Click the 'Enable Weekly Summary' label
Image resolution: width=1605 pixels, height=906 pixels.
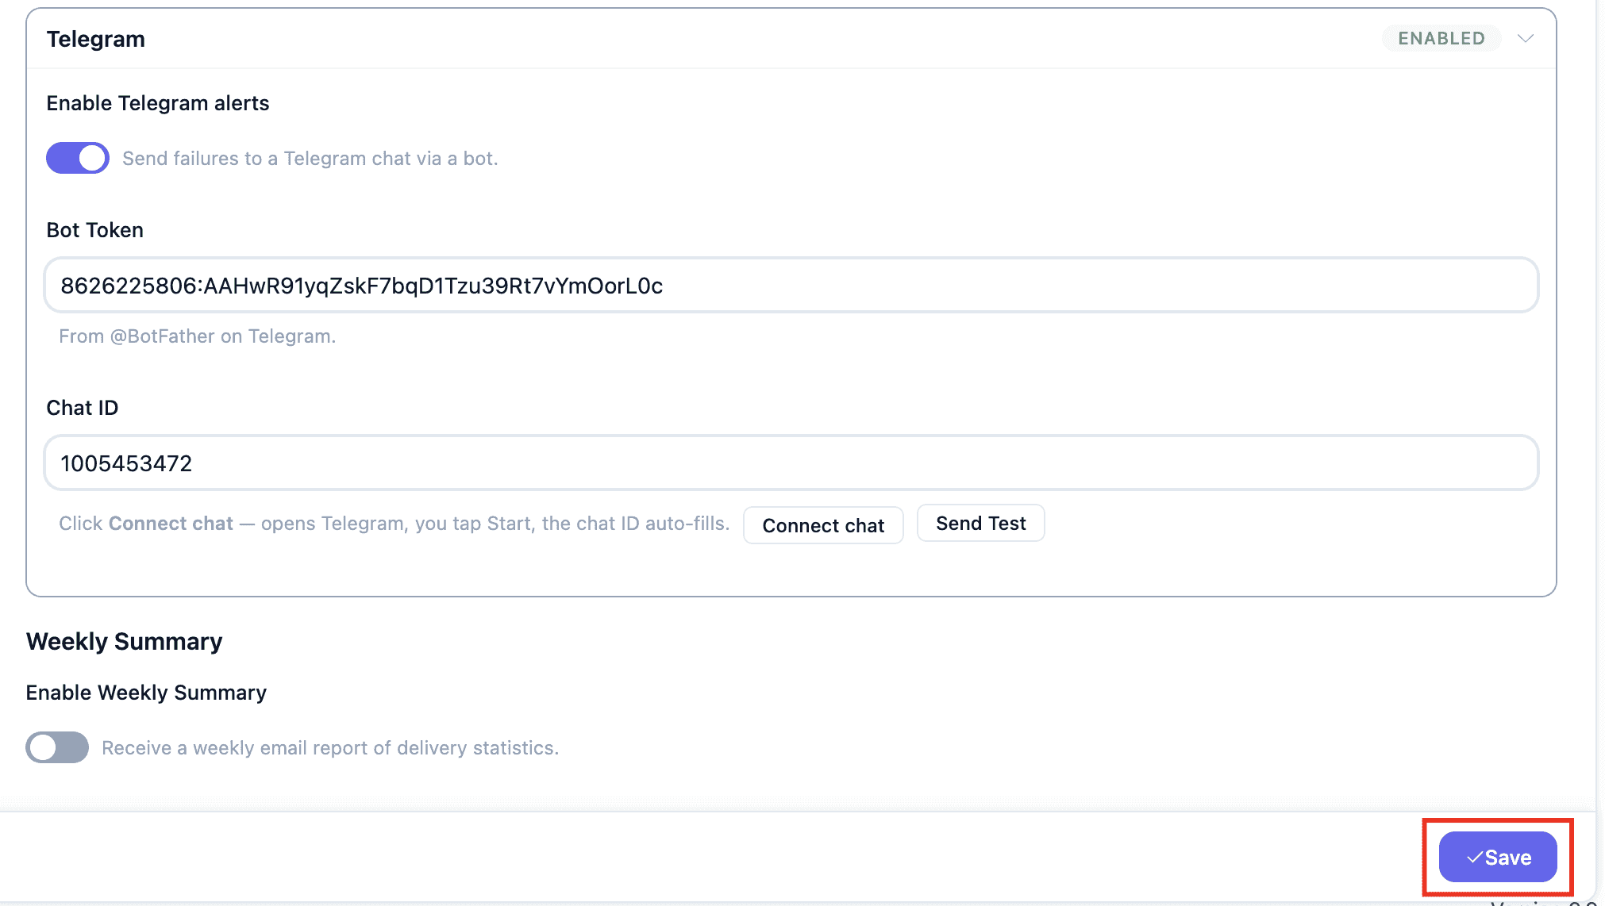pyautogui.click(x=146, y=693)
